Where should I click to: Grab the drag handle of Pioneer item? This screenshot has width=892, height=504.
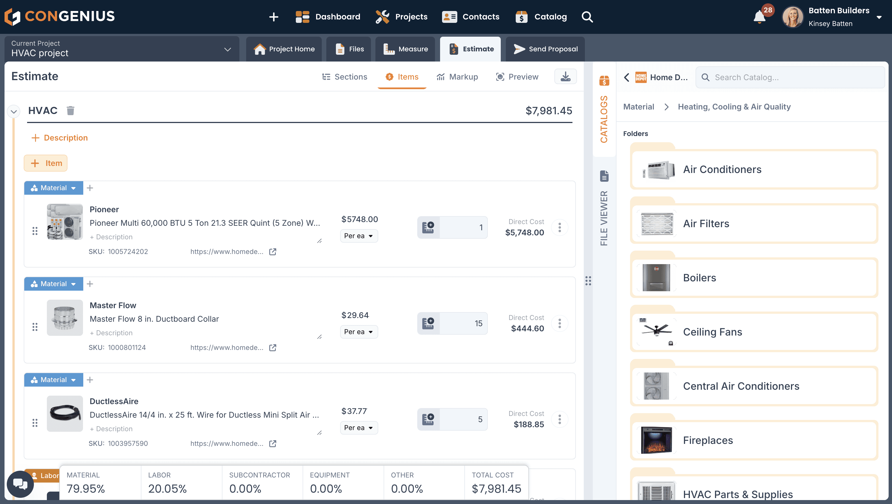coord(35,231)
